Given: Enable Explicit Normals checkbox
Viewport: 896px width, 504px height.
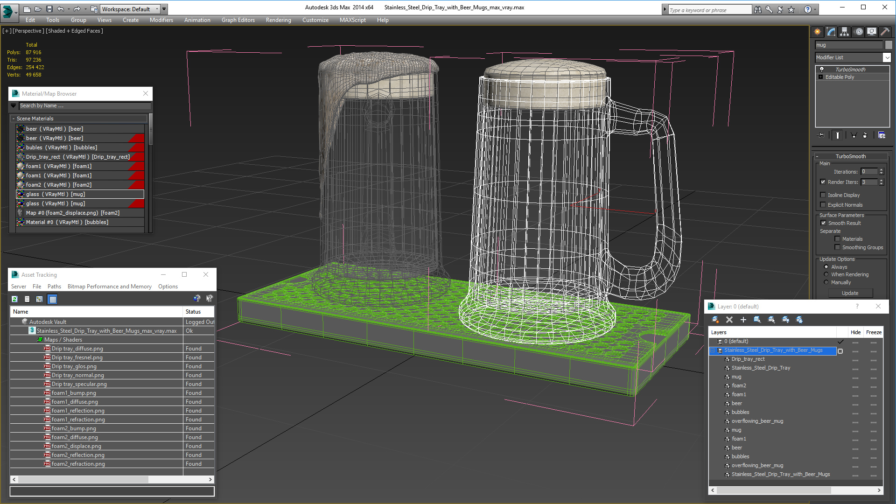Looking at the screenshot, I should [x=823, y=205].
